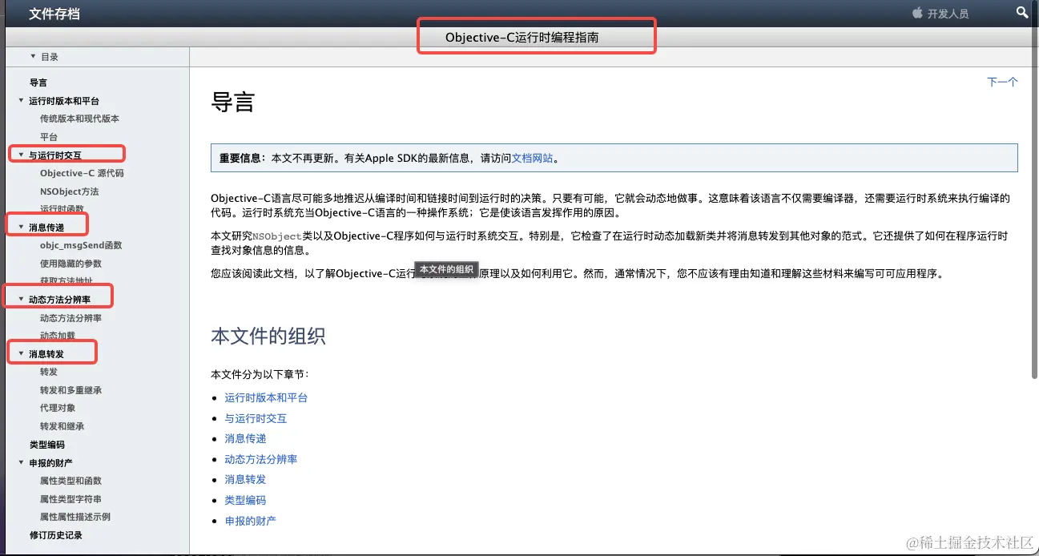Open 运行时版本和平台 link in chapter list

[266, 397]
